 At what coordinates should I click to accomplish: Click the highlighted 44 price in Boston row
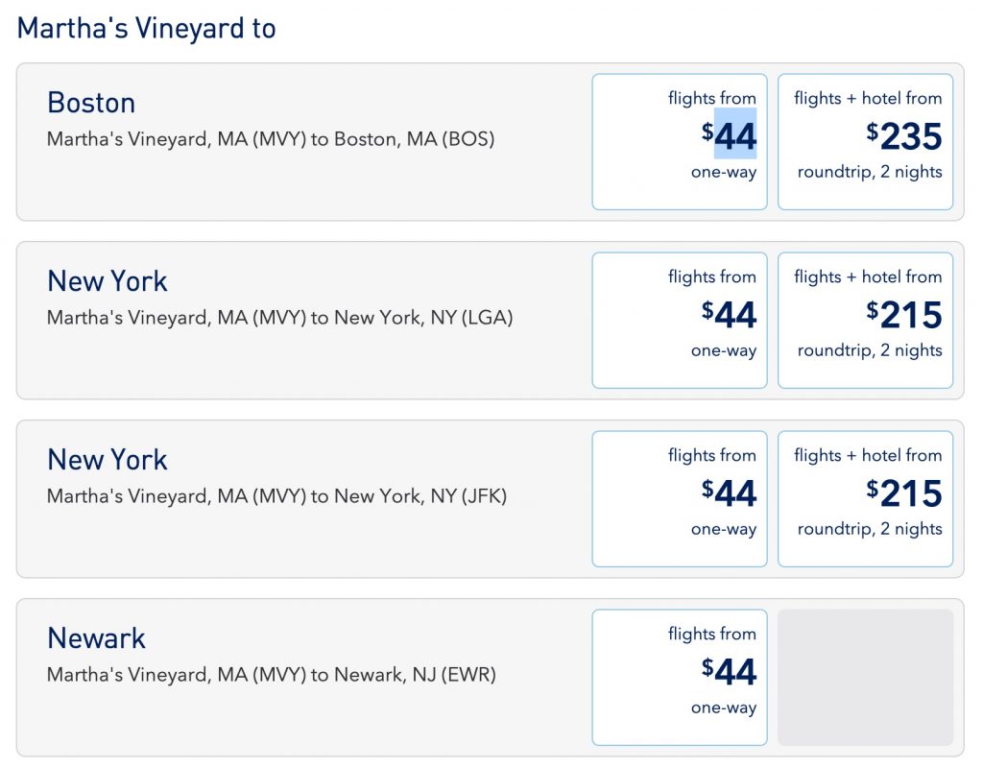coord(735,137)
